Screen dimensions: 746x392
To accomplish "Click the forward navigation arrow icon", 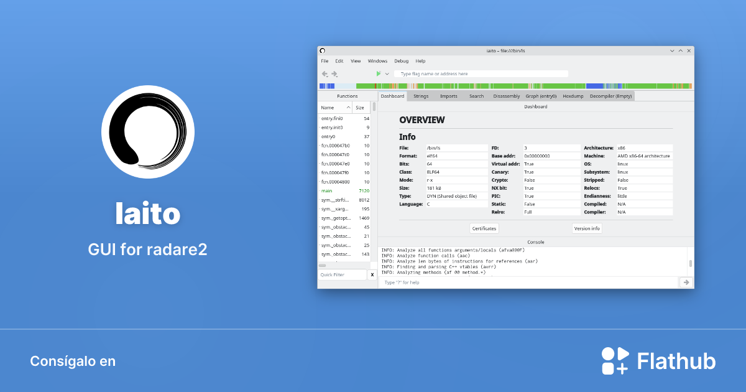I will coord(334,73).
